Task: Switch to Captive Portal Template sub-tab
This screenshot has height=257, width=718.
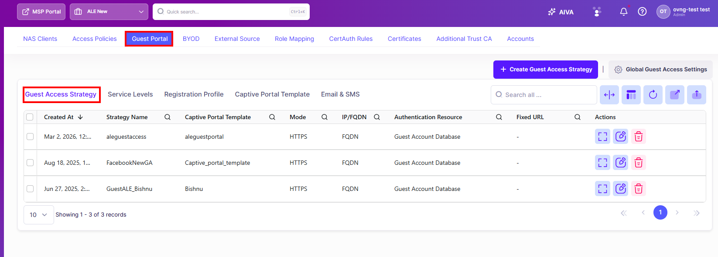Action: [272, 94]
